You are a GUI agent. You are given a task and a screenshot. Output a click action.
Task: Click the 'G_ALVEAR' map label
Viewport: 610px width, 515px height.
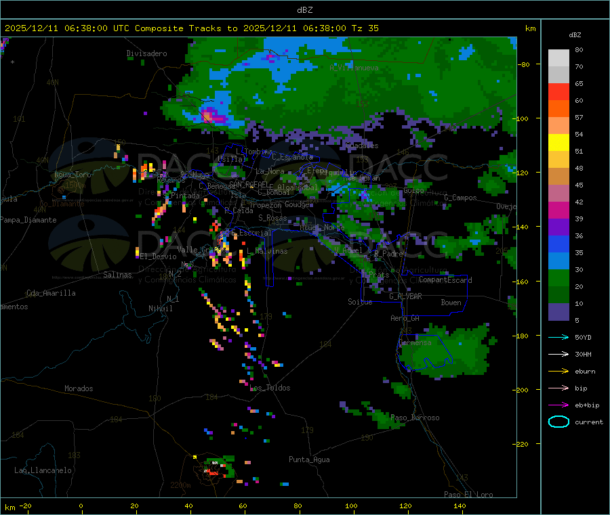point(406,296)
